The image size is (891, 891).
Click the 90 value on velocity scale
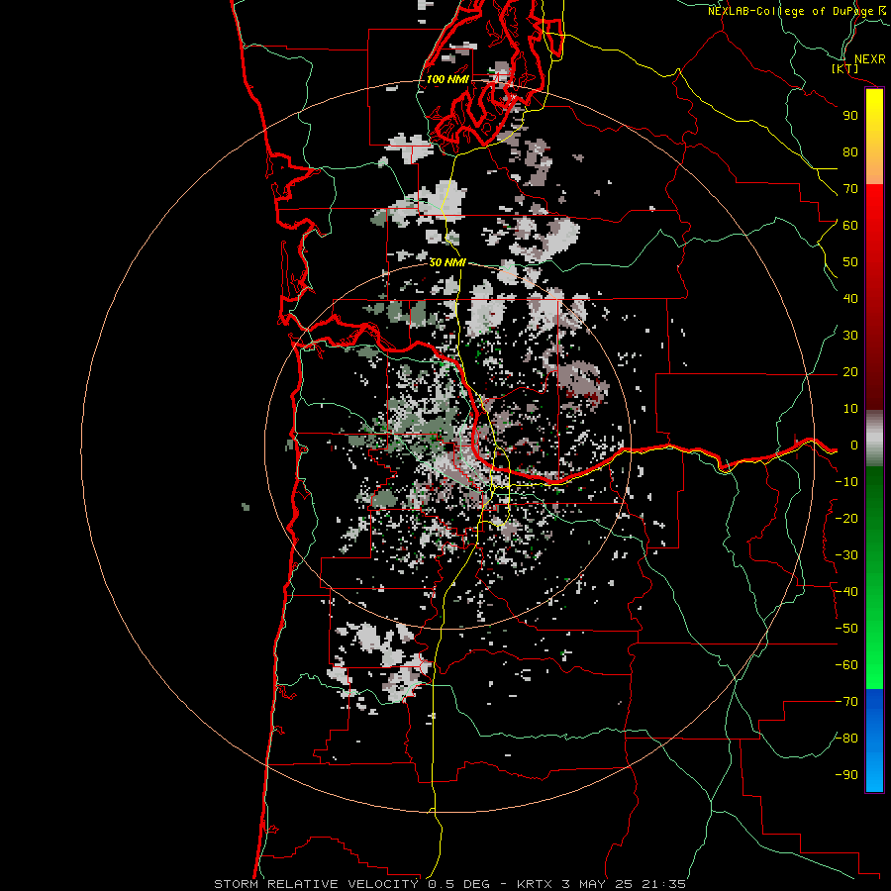tap(850, 116)
